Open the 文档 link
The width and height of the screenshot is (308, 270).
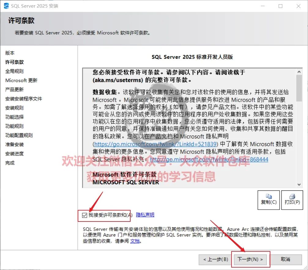click(135, 241)
